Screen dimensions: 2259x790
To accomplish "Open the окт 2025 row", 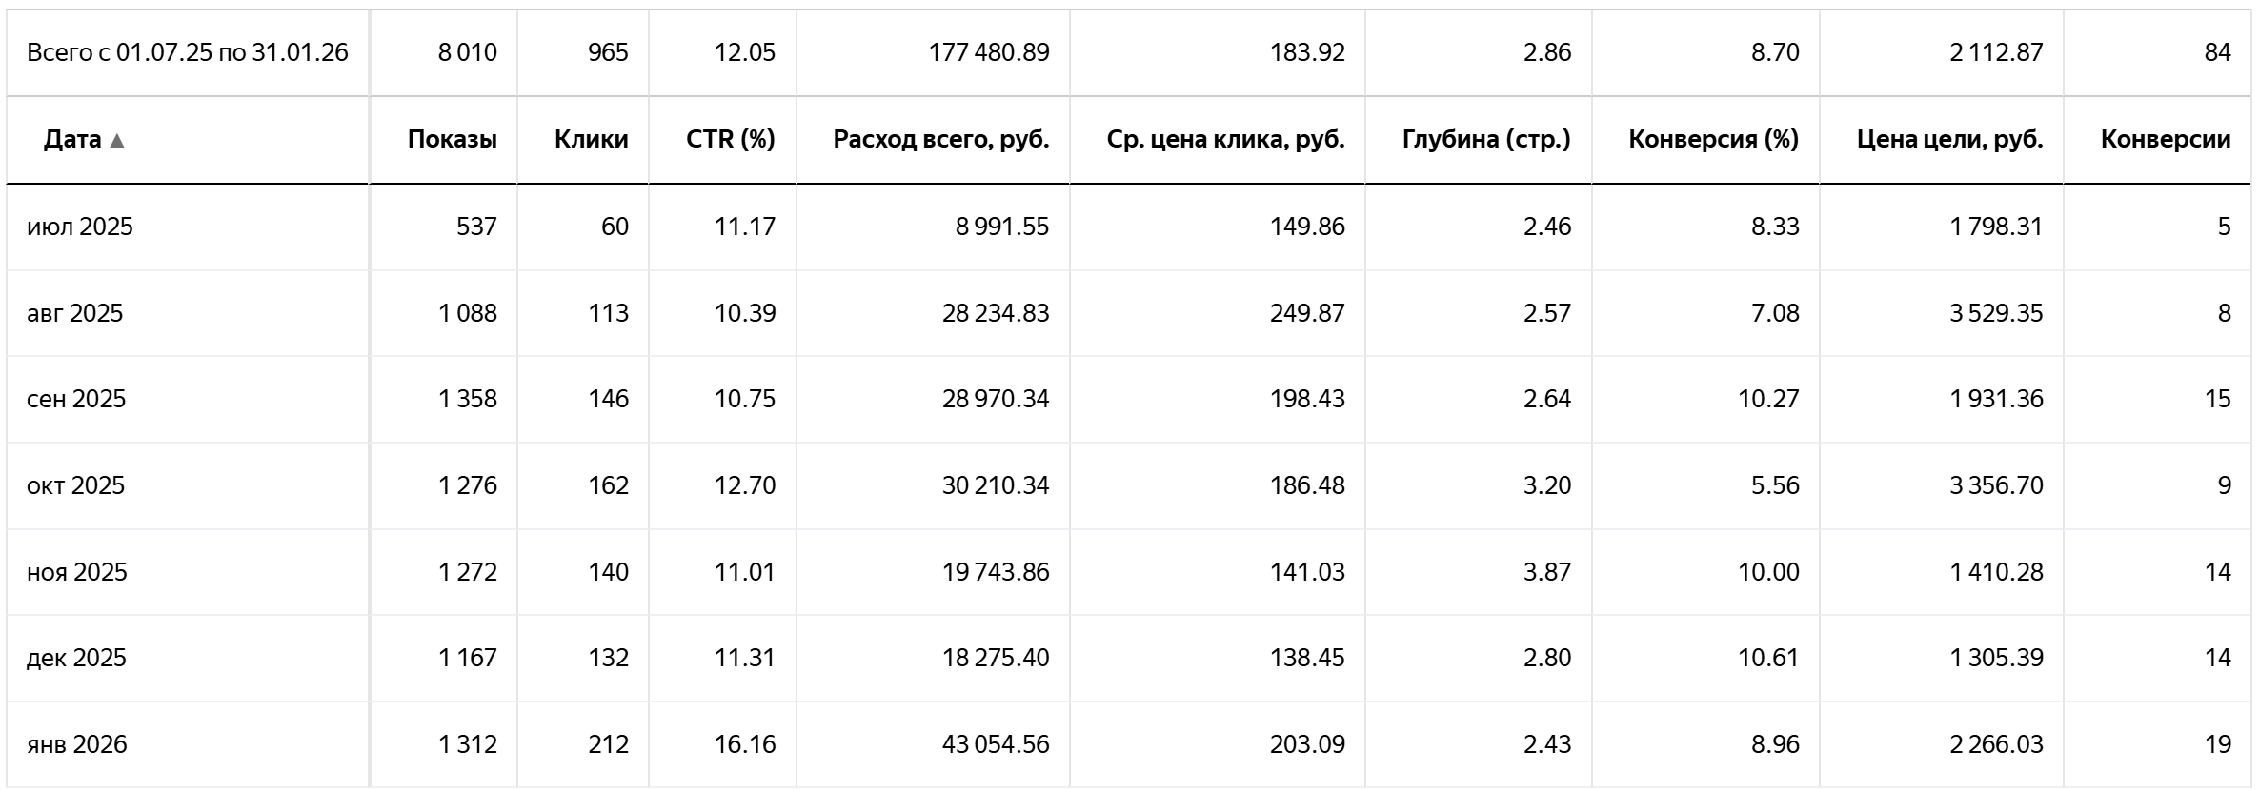I will [x=76, y=485].
